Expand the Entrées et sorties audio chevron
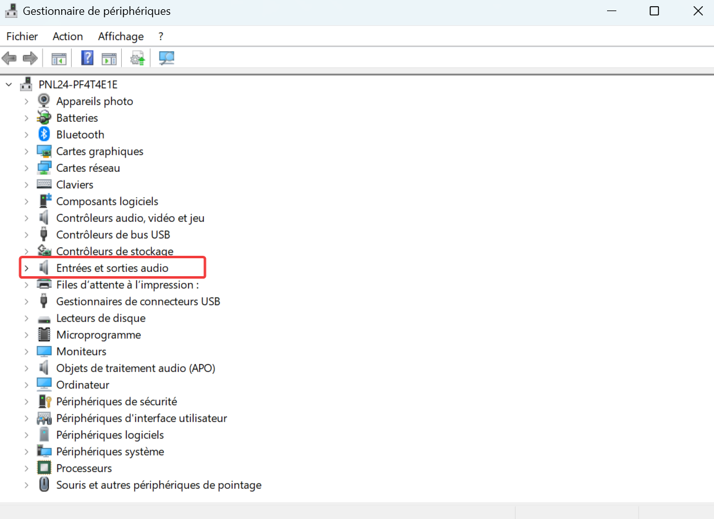Image resolution: width=714 pixels, height=519 pixels. tap(27, 268)
